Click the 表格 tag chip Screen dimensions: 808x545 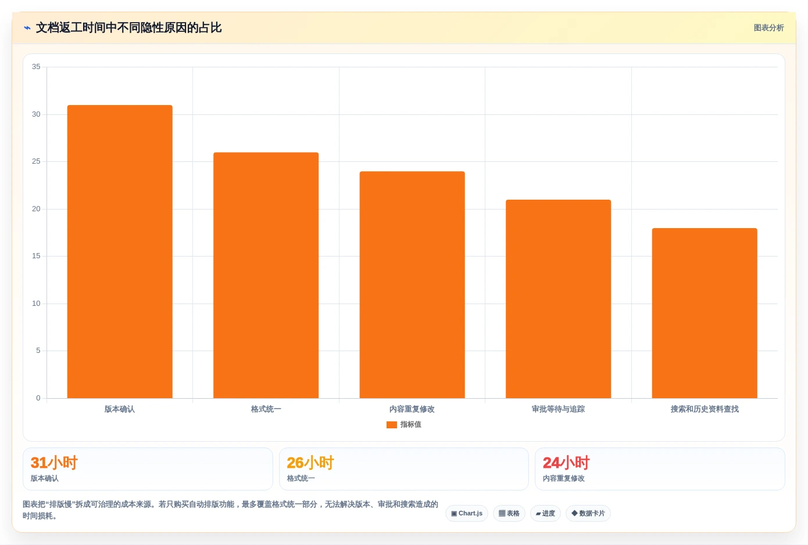click(509, 514)
